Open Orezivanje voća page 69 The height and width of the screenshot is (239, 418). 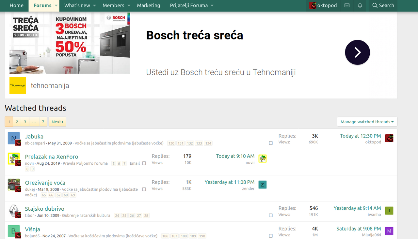pyautogui.click(x=73, y=195)
